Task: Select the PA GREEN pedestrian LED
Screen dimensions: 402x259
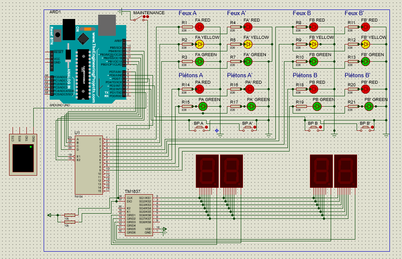Action: [203, 107]
